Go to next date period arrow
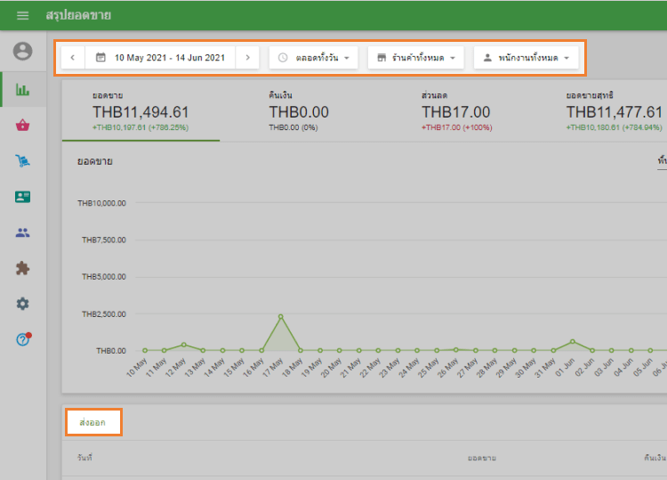This screenshot has width=667, height=480. [x=247, y=57]
